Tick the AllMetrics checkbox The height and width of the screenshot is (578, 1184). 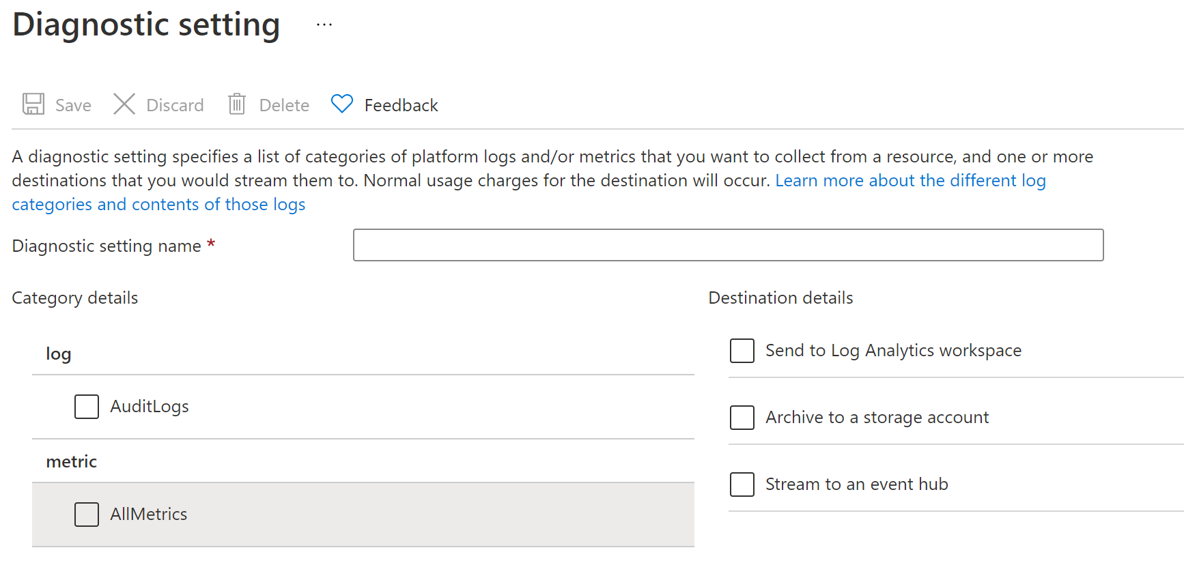[x=87, y=515]
